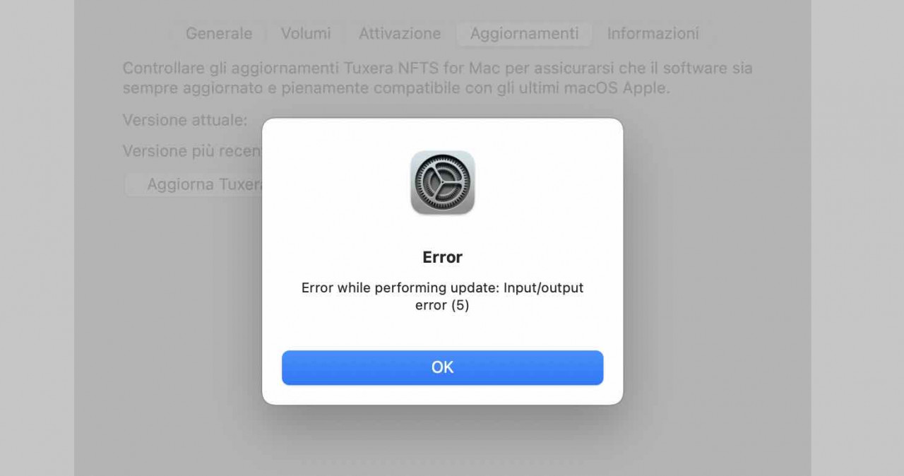Click the Aggiornamenti tab
The image size is (904, 476).
(524, 33)
